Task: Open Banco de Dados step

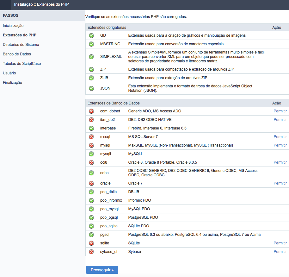Action: tap(17, 54)
